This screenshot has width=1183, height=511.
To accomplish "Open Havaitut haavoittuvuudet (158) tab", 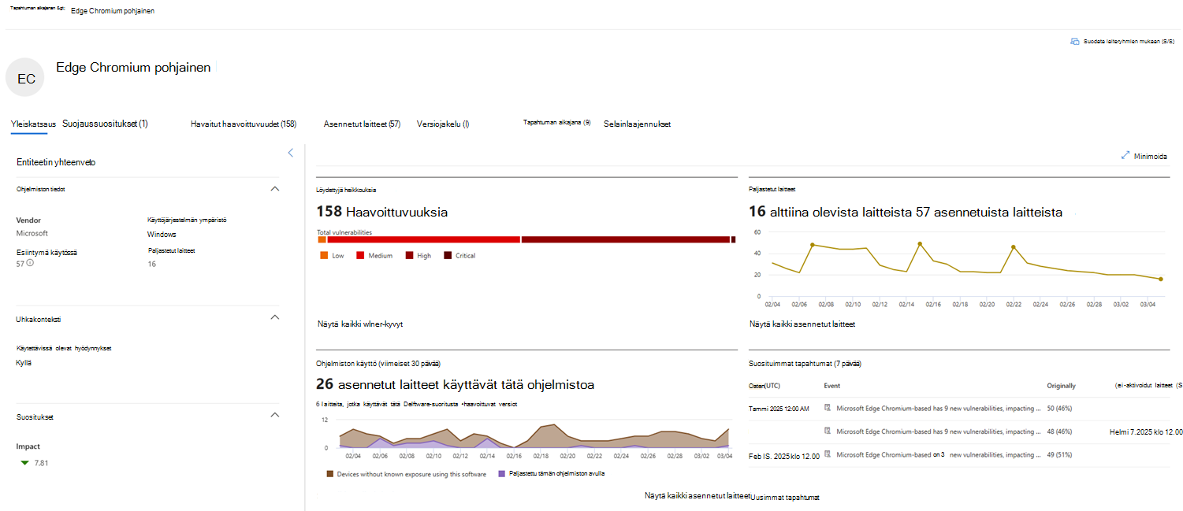I will click(x=244, y=124).
